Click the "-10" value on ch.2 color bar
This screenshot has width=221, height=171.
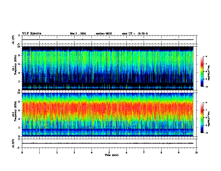pos(206,133)
